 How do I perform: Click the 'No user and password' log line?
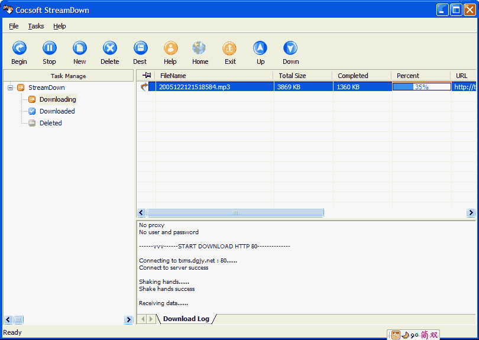tap(169, 232)
